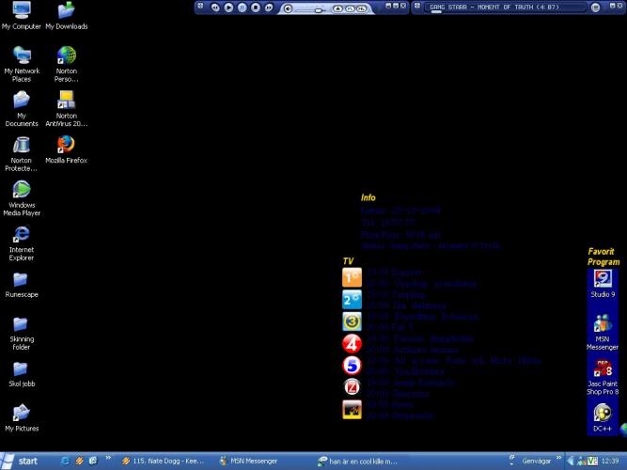Launch Internet Explorer desktop shortcut
Image resolution: width=627 pixels, height=470 pixels.
point(22,243)
